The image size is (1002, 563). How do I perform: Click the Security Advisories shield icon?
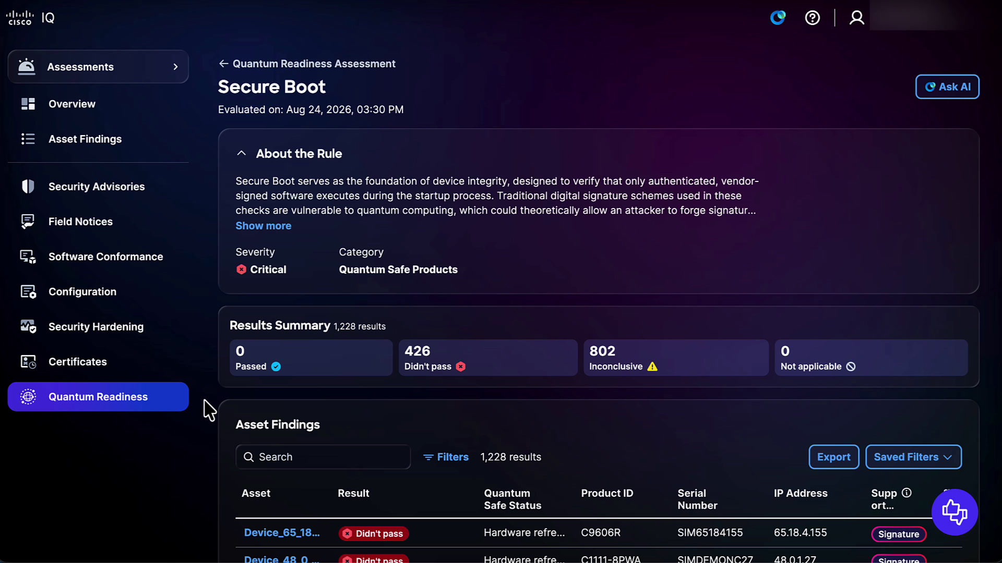pos(28,186)
